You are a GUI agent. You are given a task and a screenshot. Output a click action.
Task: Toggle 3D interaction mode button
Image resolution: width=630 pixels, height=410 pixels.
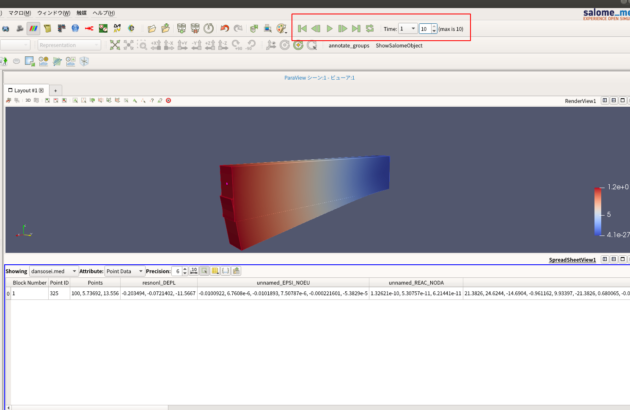28,100
